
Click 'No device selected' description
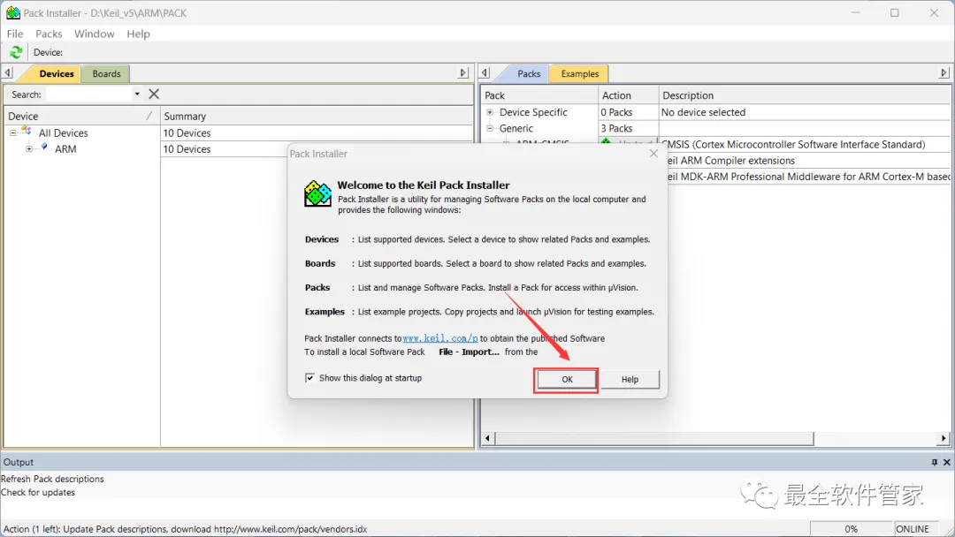(x=703, y=112)
